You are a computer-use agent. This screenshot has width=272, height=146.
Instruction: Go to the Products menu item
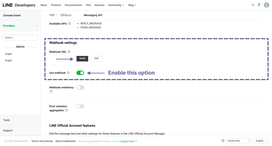coord(56,5)
